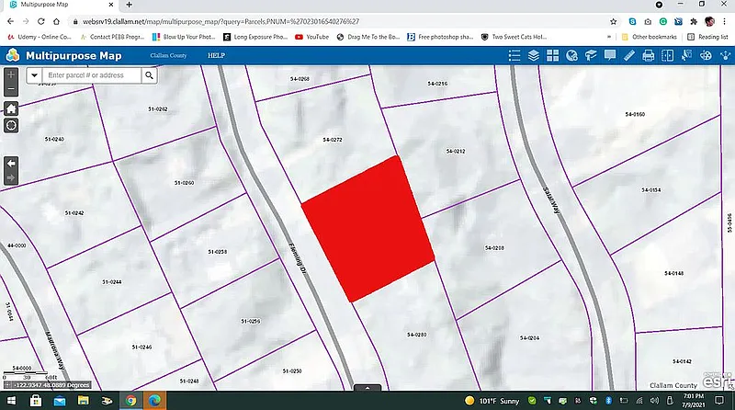735x410 pixels.
Task: Click the map Home extent button
Action: coord(11,108)
